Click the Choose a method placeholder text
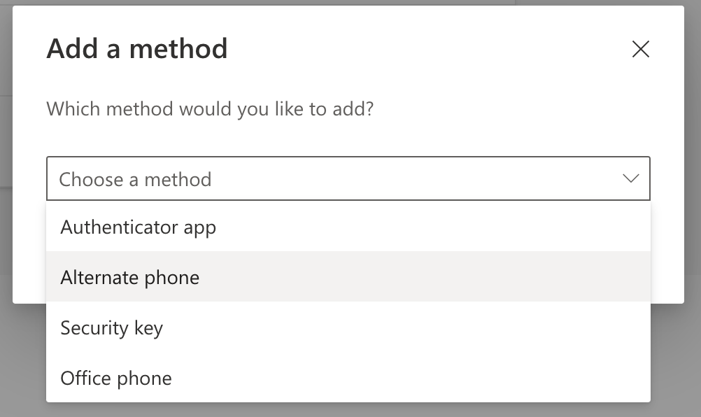701x417 pixels. click(x=135, y=179)
